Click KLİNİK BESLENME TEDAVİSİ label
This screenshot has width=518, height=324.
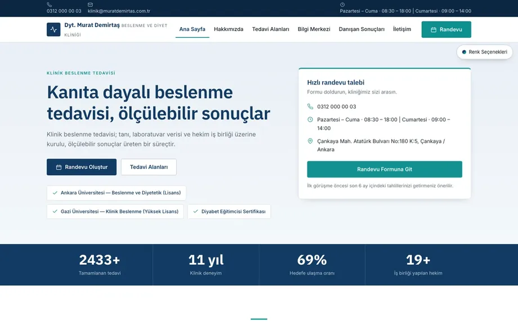(81, 73)
